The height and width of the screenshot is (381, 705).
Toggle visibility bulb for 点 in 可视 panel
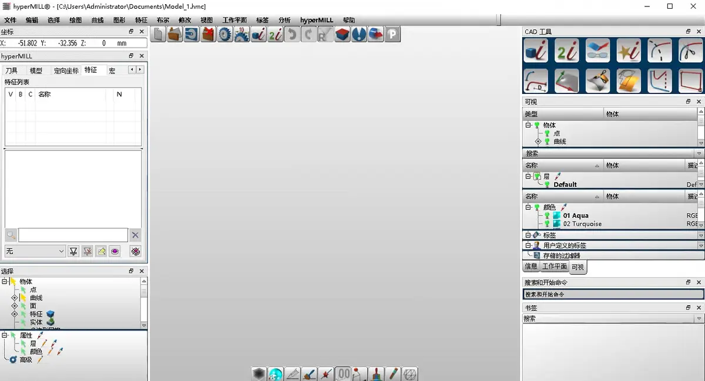pyautogui.click(x=548, y=133)
